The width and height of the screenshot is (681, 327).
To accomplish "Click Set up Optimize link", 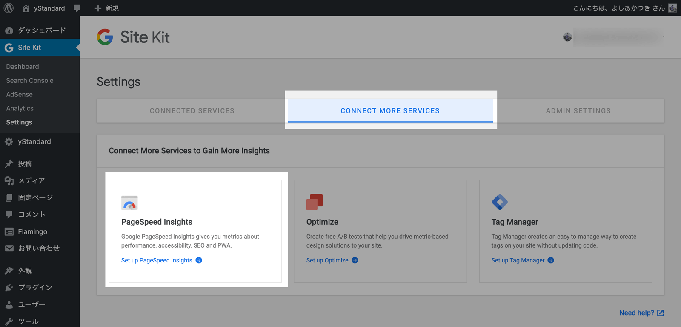I will point(327,260).
